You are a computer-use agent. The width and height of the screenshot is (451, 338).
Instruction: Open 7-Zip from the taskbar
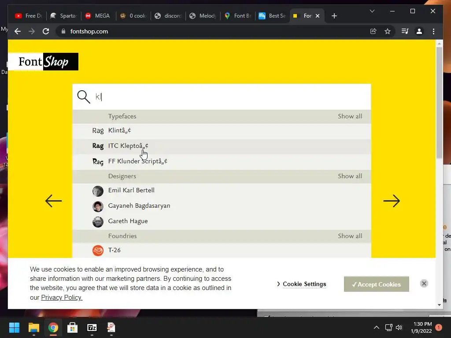(92, 327)
